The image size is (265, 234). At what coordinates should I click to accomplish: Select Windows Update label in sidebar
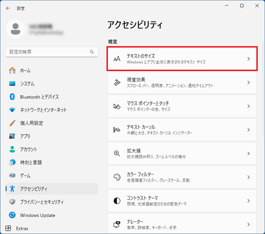pyautogui.click(x=38, y=215)
